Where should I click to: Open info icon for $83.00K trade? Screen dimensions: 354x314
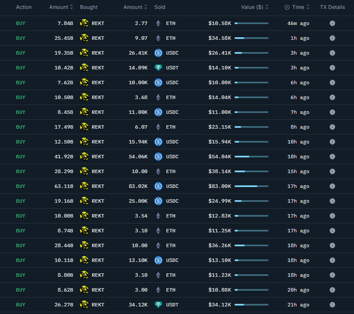pyautogui.click(x=332, y=186)
